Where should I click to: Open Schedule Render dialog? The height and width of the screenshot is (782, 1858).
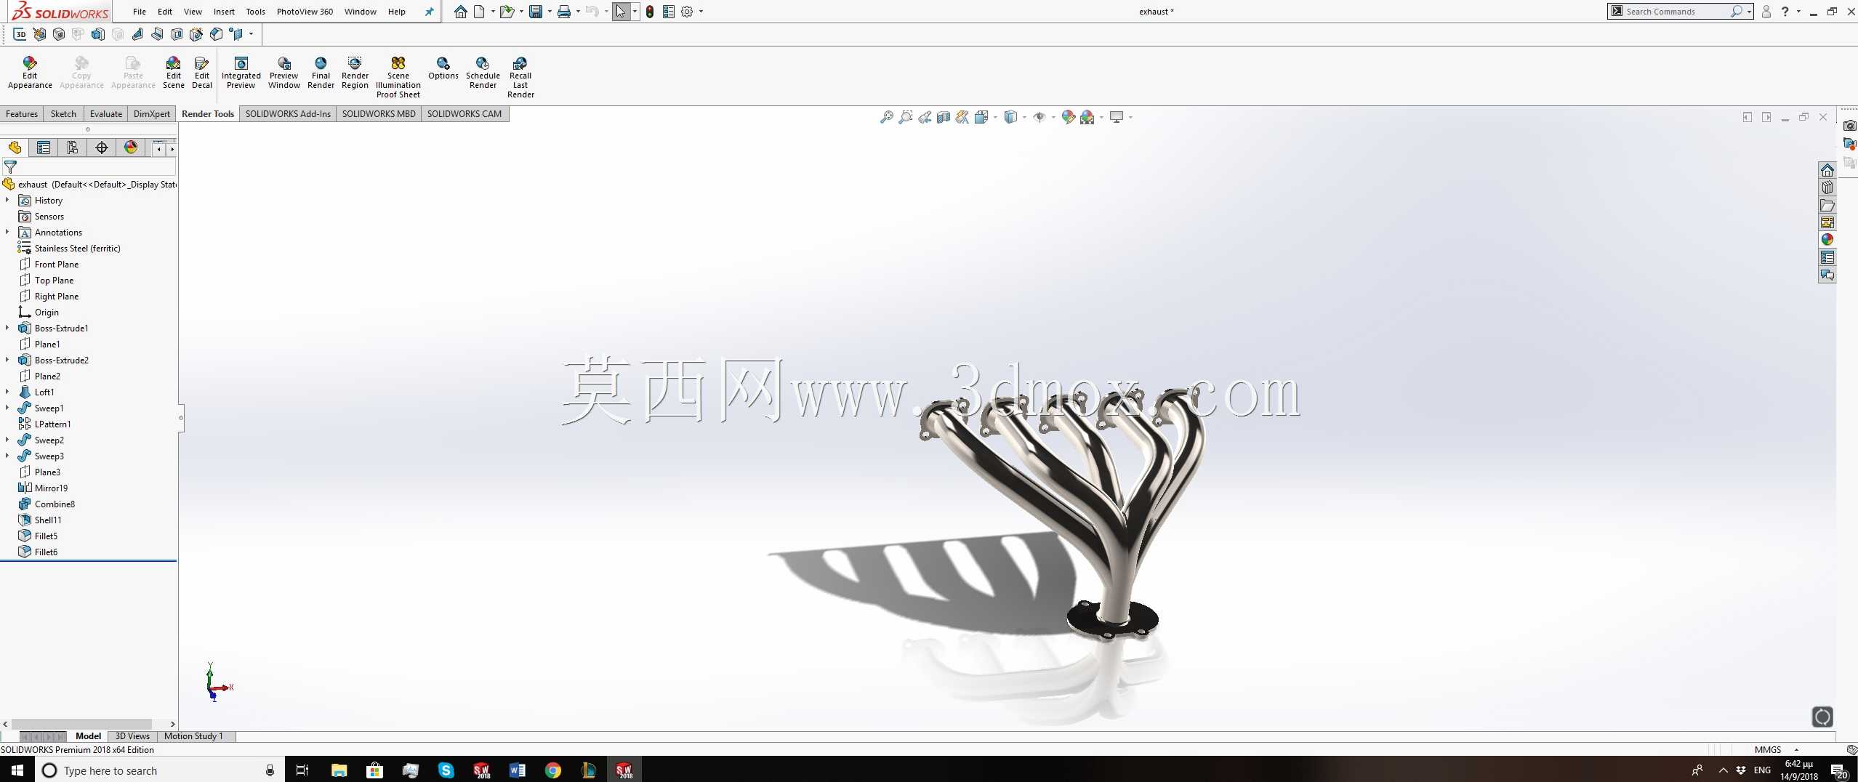point(483,73)
